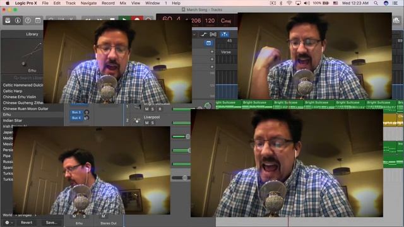Open the Wi-Fi status menu
404x227 pixels.
tap(289, 3)
